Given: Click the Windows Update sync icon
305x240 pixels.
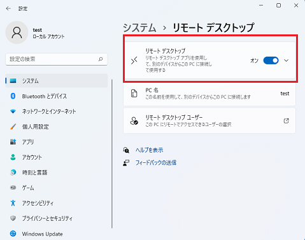Looking at the screenshot, I should point(13,234).
